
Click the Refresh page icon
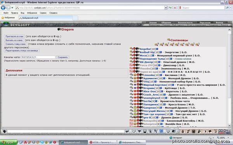[x=170, y=8]
